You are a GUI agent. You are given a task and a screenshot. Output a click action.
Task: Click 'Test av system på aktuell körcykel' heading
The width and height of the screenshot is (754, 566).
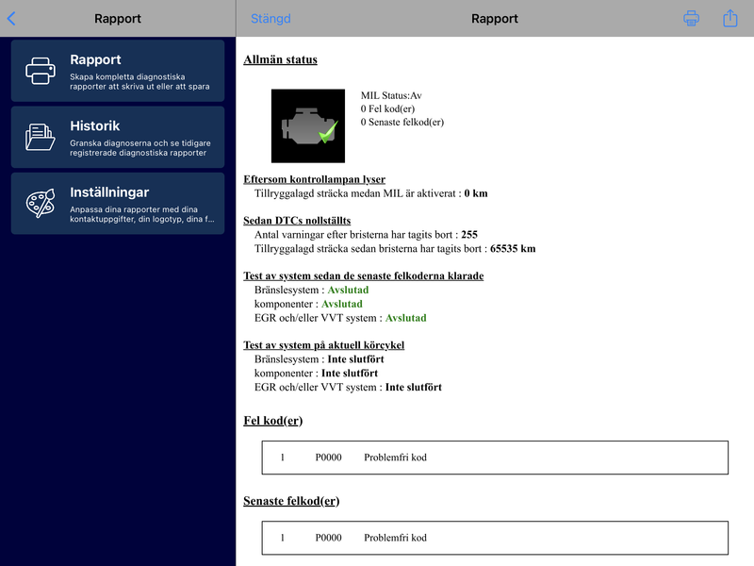point(324,345)
